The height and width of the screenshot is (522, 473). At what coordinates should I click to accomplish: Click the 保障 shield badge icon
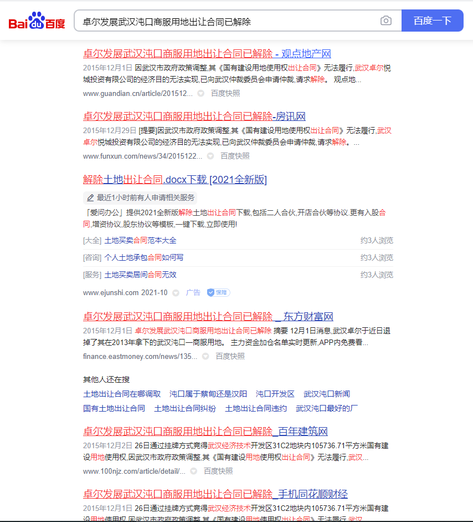point(218,293)
